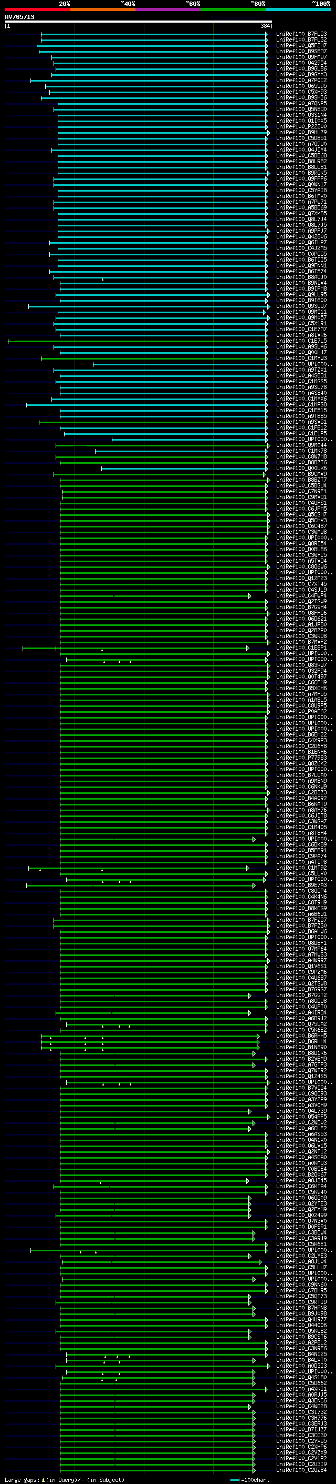Click the UniRef100_B8BZT7 label
The image size is (336, 1484).
click(x=301, y=479)
